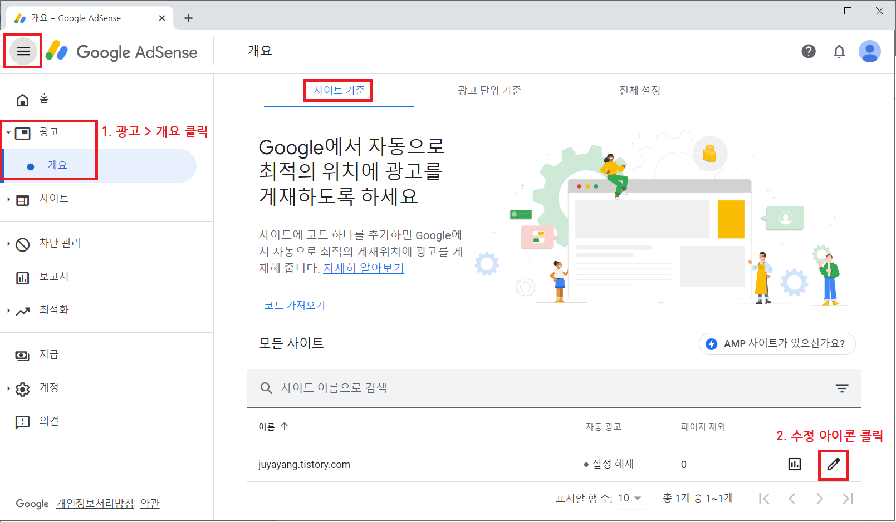Screen dimensions: 896x522
Task: Switch to 사이트 기준 tab
Action: pyautogui.click(x=339, y=90)
